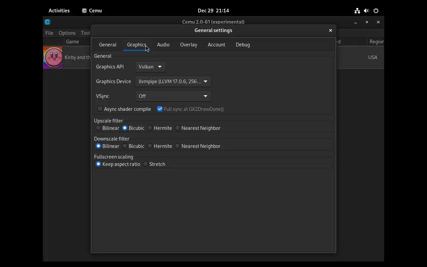
Task: Open the Graphics API dropdown
Action: click(150, 67)
